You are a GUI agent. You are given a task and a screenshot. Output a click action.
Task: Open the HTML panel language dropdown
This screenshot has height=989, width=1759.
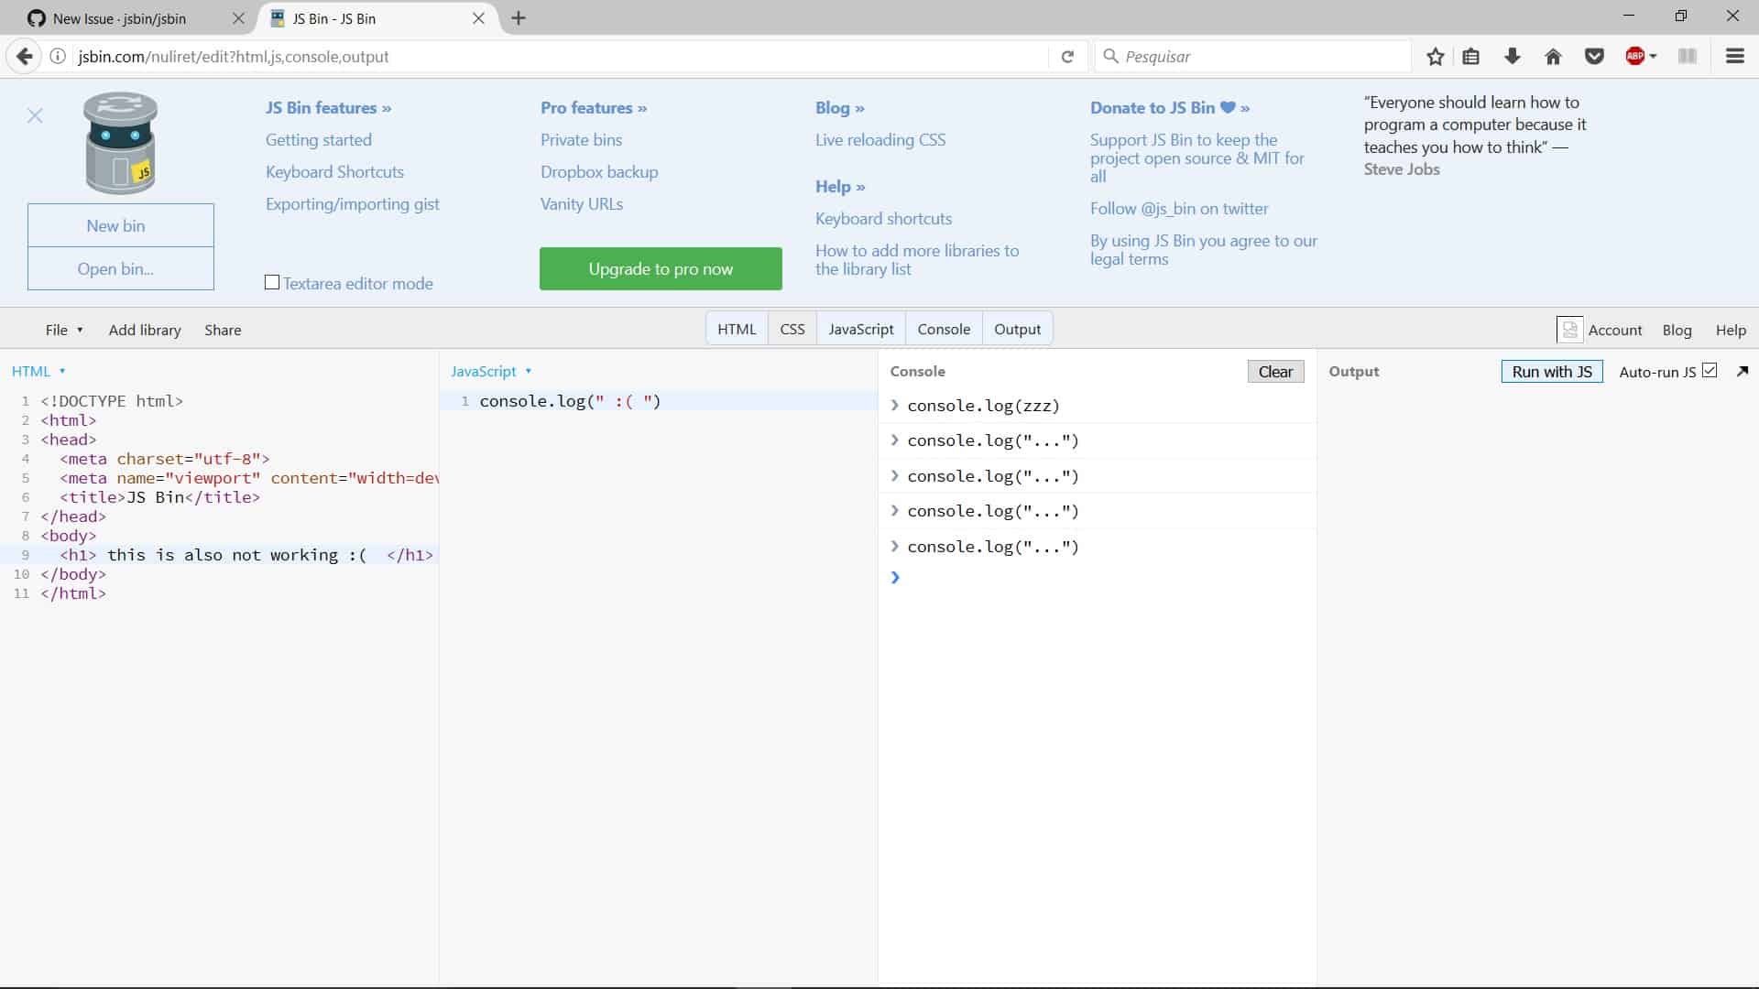pos(62,371)
